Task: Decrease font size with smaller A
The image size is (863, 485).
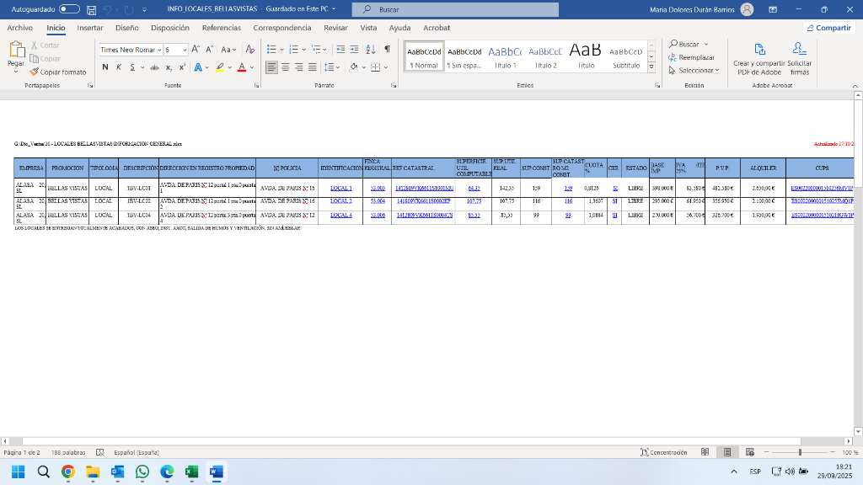Action: 209,50
